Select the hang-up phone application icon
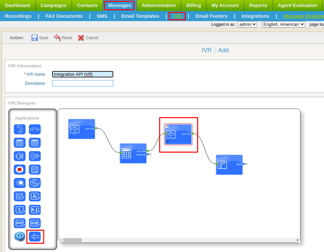This screenshot has width=324, height=252. (35, 129)
